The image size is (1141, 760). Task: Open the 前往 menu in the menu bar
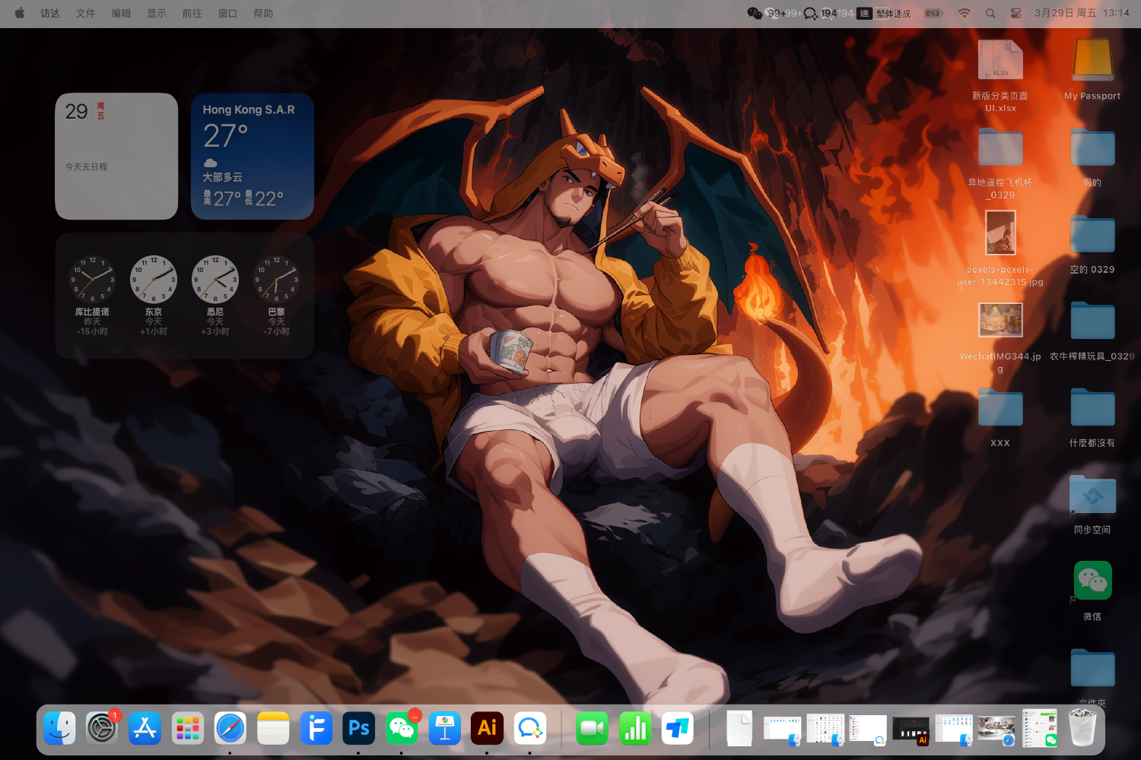tap(192, 13)
